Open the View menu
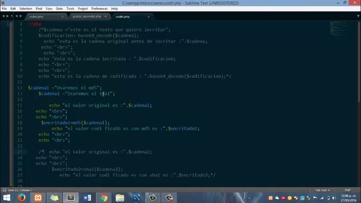Image resolution: width=361 pixels, height=203 pixels. coord(49,8)
